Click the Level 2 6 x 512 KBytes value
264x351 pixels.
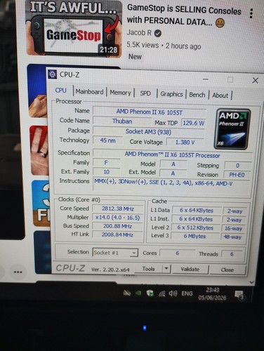coord(195,227)
